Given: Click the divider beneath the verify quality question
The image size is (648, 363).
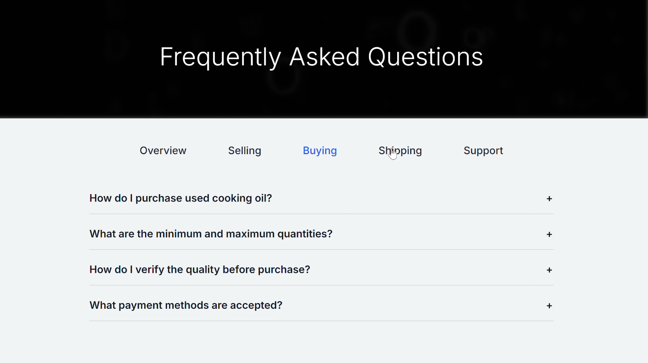Looking at the screenshot, I should [321, 285].
